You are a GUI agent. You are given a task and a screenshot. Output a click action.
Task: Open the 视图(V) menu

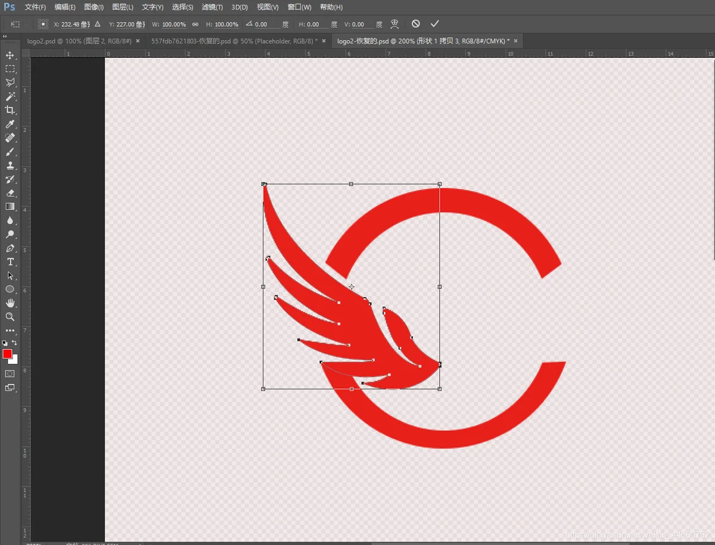pyautogui.click(x=268, y=7)
